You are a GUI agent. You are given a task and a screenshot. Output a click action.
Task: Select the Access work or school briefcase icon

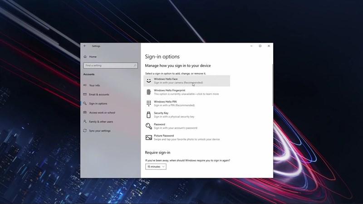(x=85, y=112)
